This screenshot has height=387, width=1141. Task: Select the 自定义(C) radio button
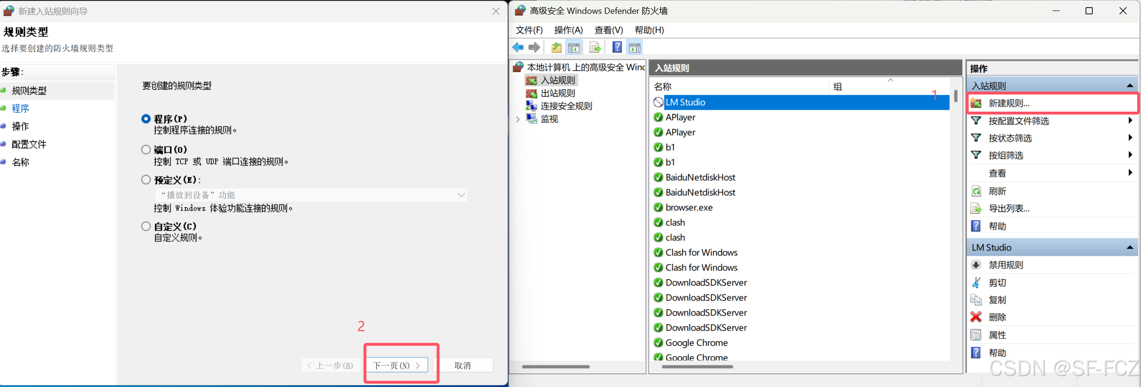tap(146, 226)
